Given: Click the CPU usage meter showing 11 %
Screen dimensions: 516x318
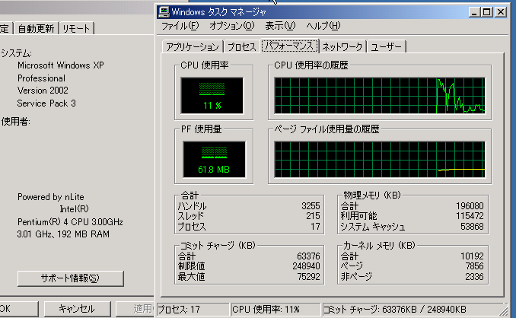Looking at the screenshot, I should [212, 96].
